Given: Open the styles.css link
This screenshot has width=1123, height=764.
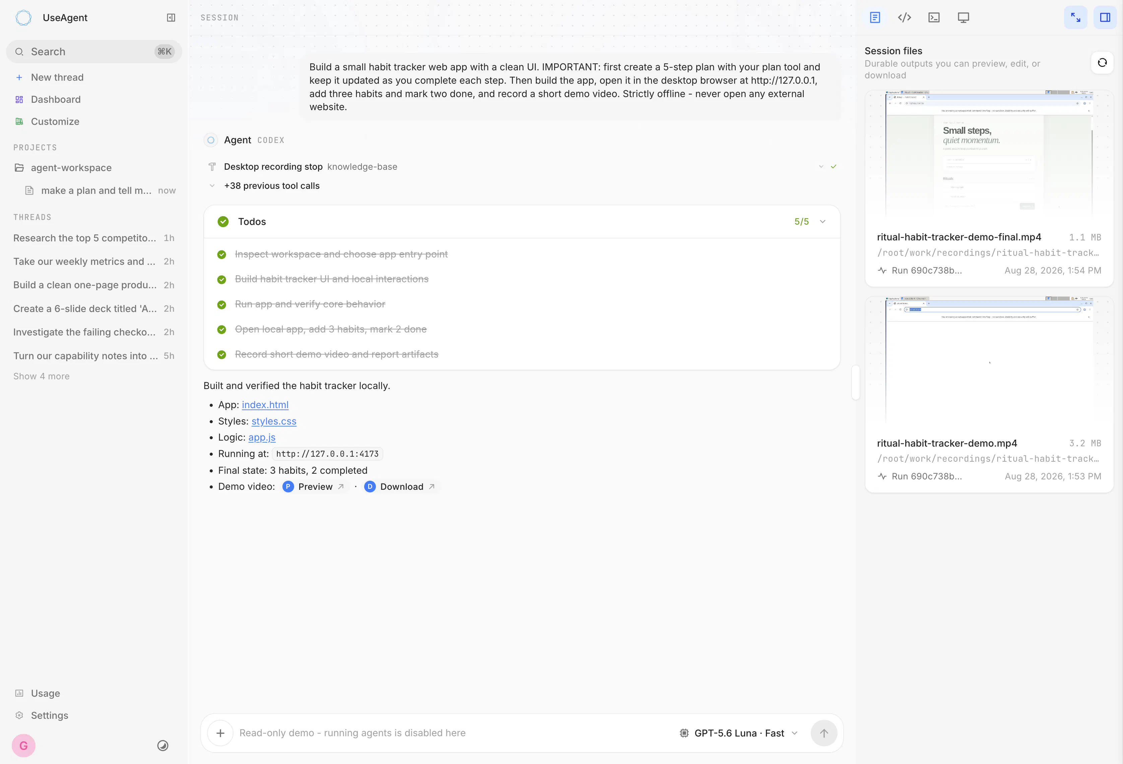Looking at the screenshot, I should tap(274, 421).
